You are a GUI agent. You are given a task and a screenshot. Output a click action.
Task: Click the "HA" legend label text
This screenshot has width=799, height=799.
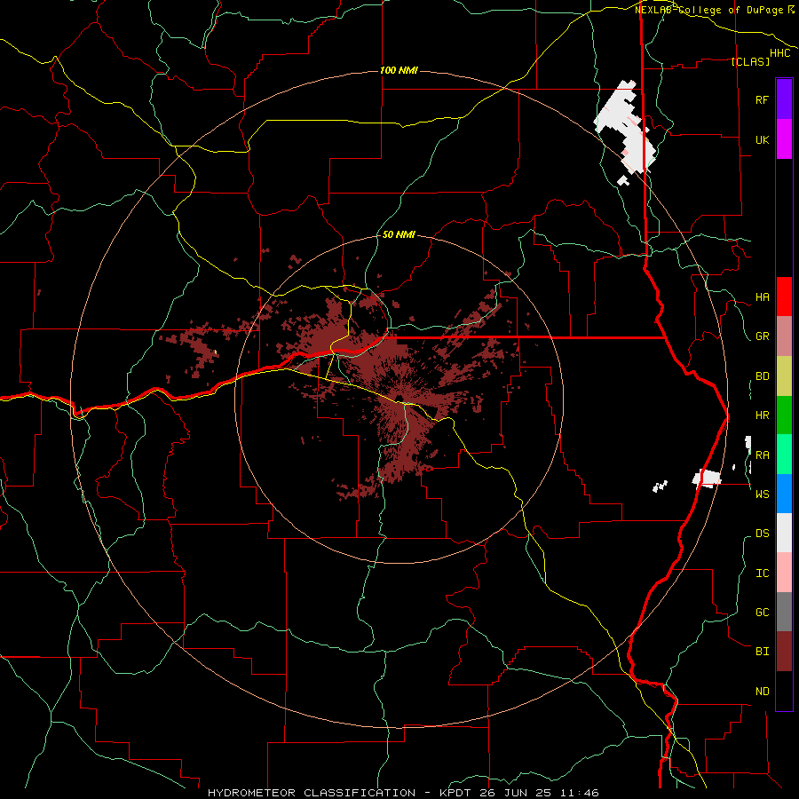click(x=762, y=297)
